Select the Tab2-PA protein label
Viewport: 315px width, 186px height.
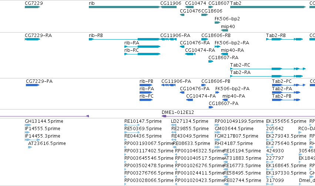(x=282, y=89)
